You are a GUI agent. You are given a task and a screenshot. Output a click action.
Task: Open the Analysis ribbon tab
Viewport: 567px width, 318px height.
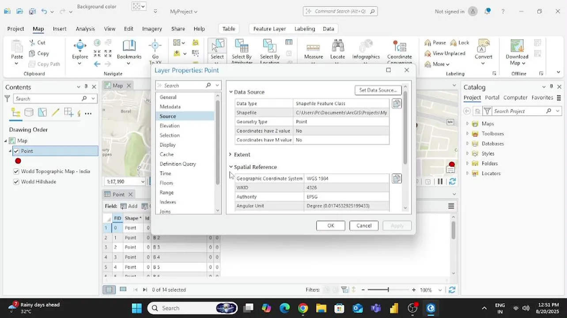pyautogui.click(x=85, y=29)
